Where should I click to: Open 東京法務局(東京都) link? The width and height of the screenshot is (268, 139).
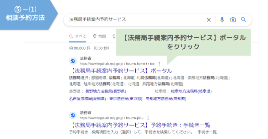(126, 99)
